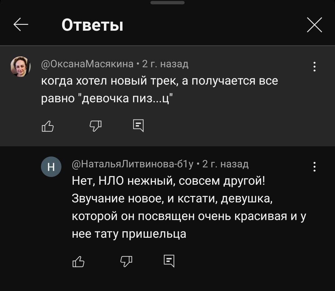Tap the round 'Н' avatar
Viewport: 335px width, 291px height.
(51, 167)
